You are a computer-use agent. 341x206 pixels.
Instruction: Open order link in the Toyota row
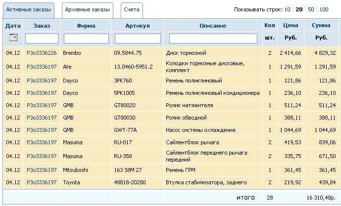coord(42,182)
